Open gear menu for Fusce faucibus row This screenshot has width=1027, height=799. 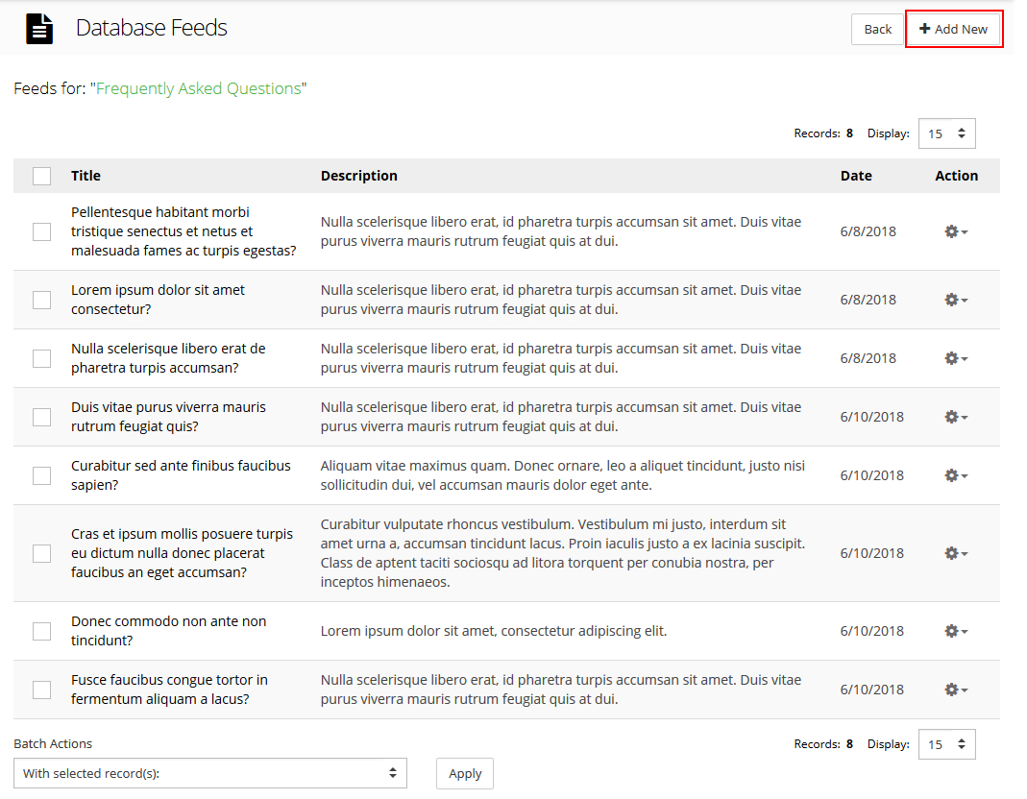955,690
